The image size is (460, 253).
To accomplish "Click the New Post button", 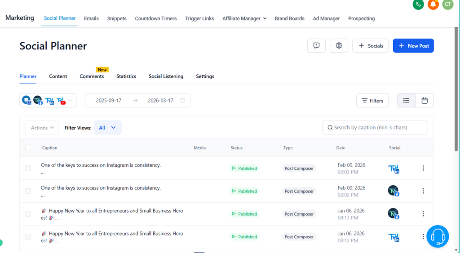I will tap(413, 45).
